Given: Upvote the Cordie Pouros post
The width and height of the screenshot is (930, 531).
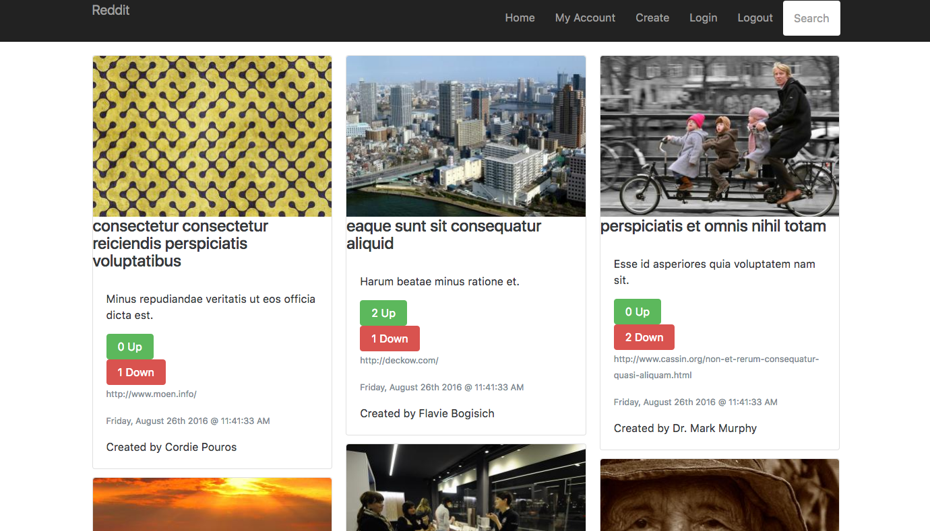Looking at the screenshot, I should pyautogui.click(x=129, y=347).
